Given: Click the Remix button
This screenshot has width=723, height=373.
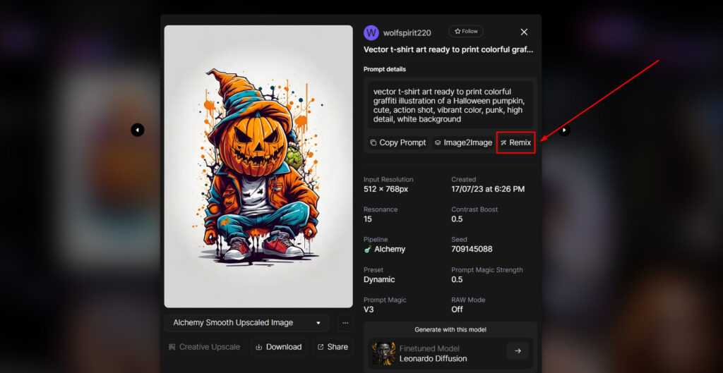Looking at the screenshot, I should click(515, 142).
